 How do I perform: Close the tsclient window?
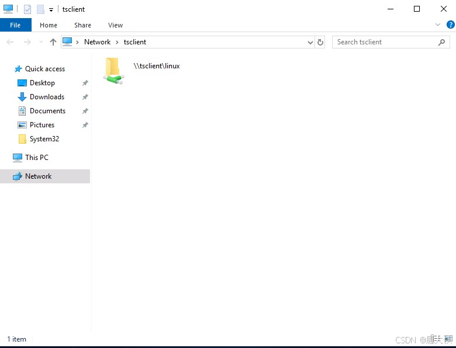444,9
